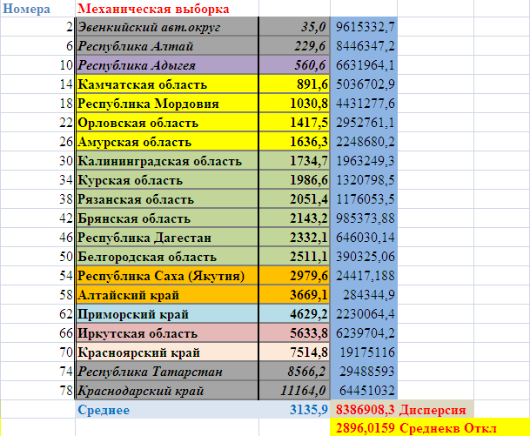This screenshot has height=436, width=530.
Task: Select the value 2979,6 cell
Action: pyautogui.click(x=295, y=276)
